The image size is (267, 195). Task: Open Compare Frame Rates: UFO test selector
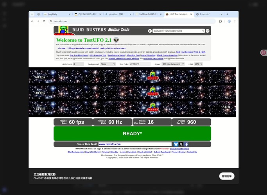point(178,31)
